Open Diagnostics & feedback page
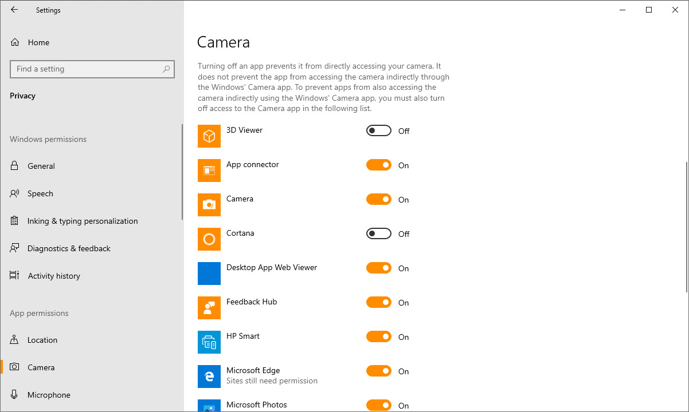 (92, 248)
